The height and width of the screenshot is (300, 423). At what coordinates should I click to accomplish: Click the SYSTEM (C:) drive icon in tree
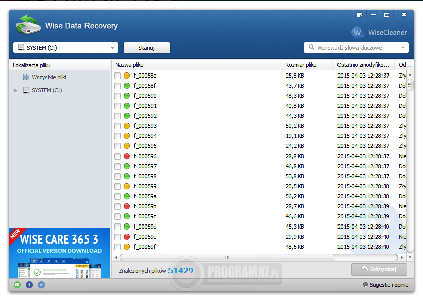pyautogui.click(x=26, y=90)
